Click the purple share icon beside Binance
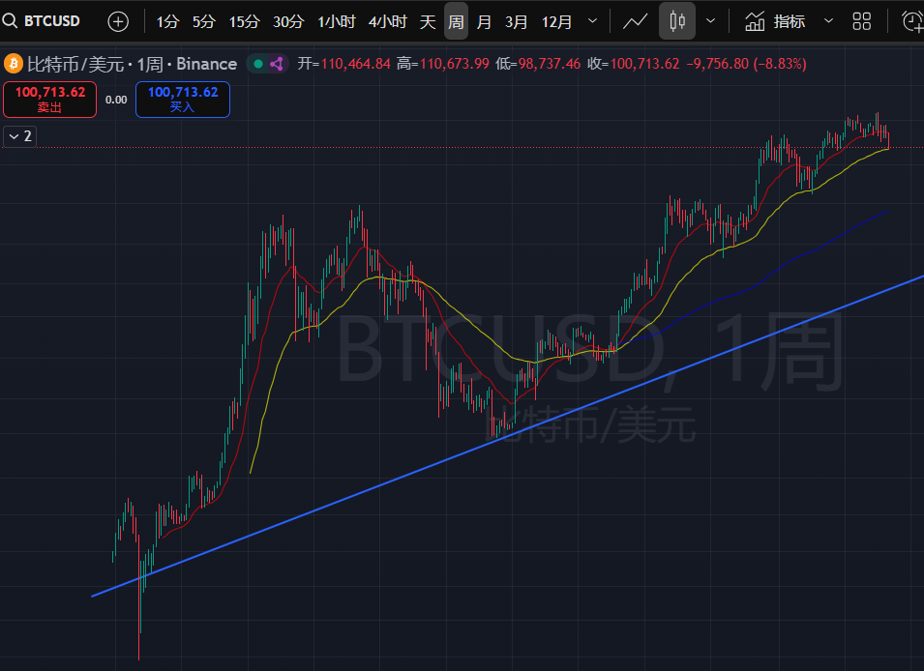 (x=277, y=64)
